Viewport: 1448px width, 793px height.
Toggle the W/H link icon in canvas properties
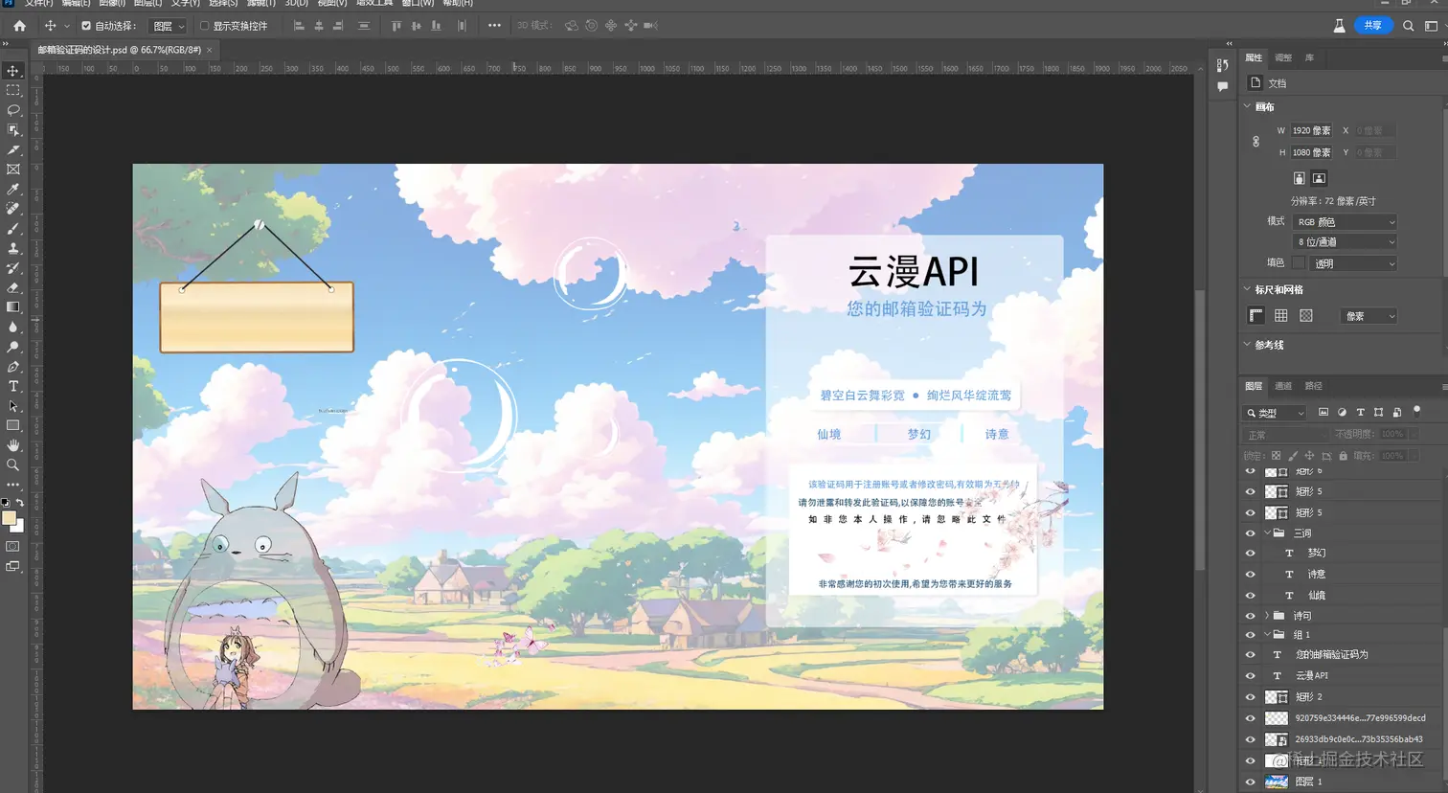[x=1256, y=141]
